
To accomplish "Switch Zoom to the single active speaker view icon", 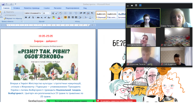I will 132,6.
